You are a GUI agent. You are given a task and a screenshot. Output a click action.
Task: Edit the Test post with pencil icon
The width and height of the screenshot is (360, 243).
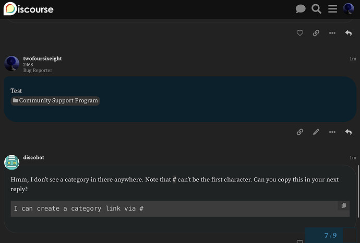click(316, 132)
